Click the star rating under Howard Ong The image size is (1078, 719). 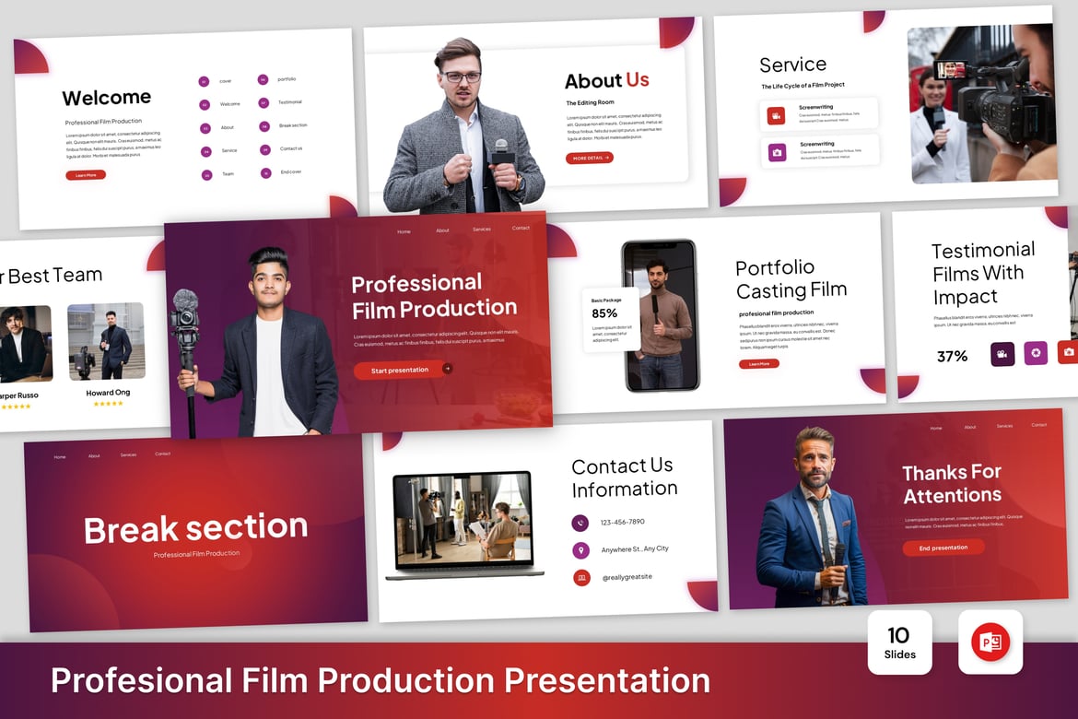click(x=109, y=404)
